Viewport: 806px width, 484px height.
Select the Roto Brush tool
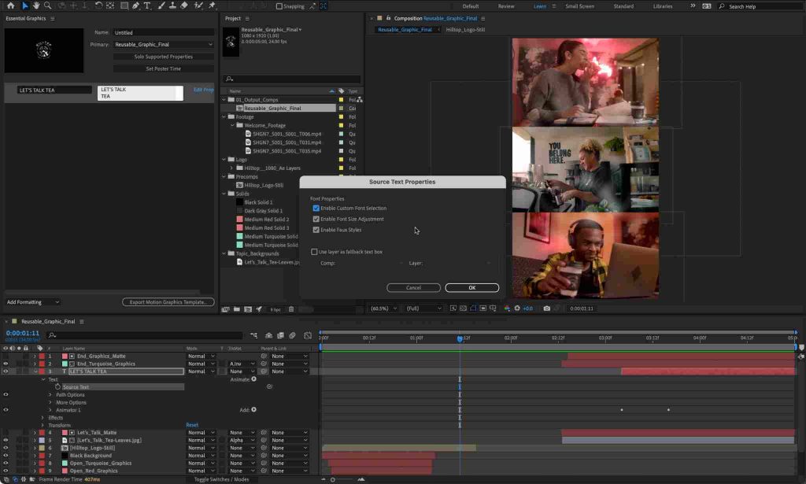(198, 6)
